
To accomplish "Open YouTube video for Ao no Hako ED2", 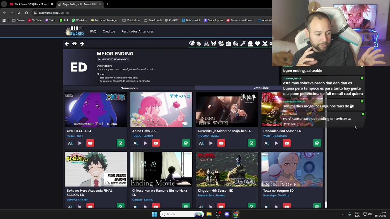I will coord(156,143).
